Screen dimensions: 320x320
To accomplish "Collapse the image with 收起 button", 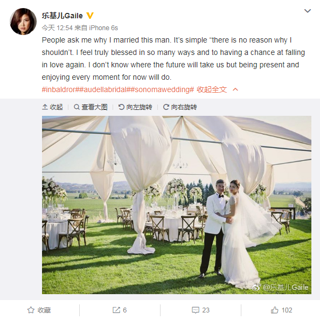I will (x=52, y=107).
